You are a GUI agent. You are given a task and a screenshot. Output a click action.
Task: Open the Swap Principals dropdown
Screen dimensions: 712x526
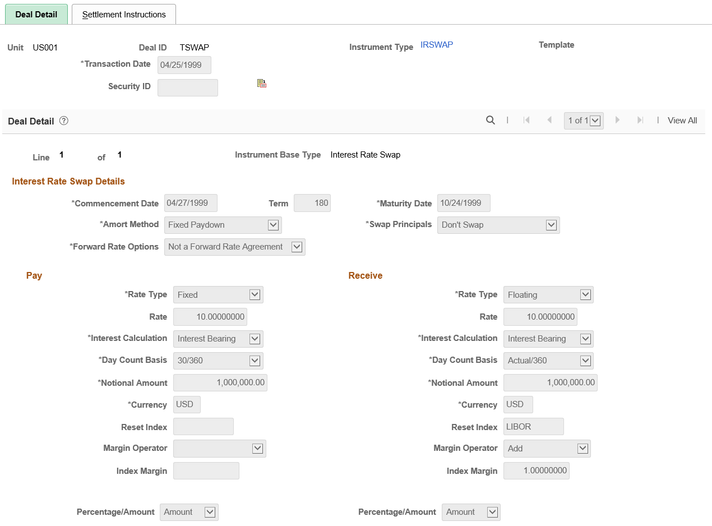tap(498, 225)
